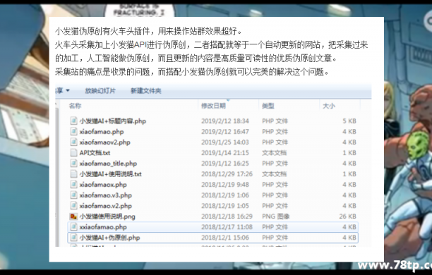Select the xiaofamaox.php file name
The image size is (432, 275).
point(103,185)
